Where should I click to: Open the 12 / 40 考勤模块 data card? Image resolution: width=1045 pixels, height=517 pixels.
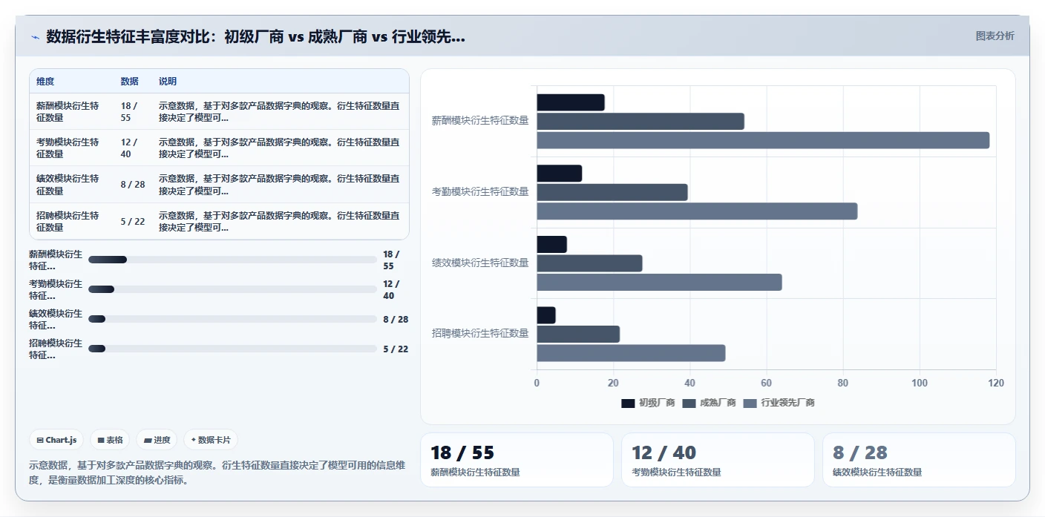718,460
